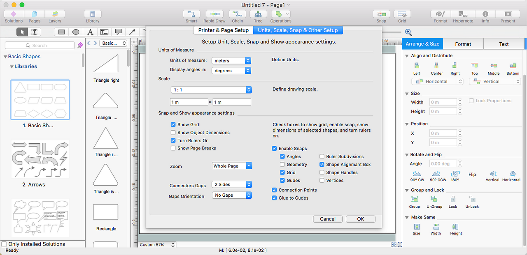
Task: Align shapes Left icon
Action: click(417, 66)
